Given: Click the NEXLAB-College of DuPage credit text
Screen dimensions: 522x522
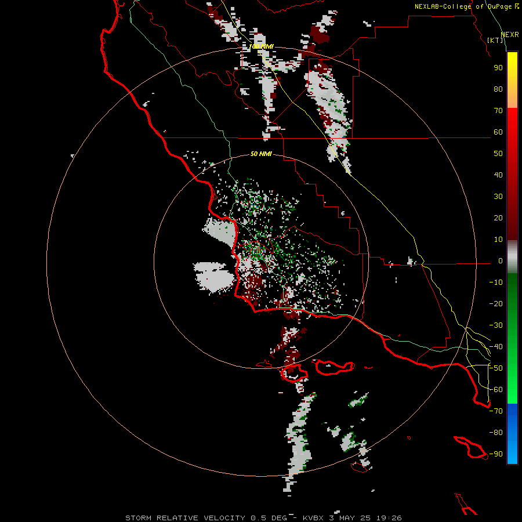Looking at the screenshot, I should 463,6.
